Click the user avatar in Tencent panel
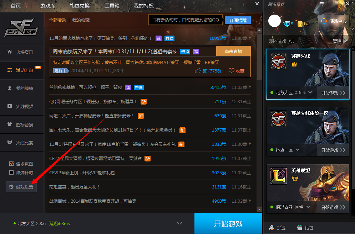This screenshot has width=355, height=234. coord(274,21)
